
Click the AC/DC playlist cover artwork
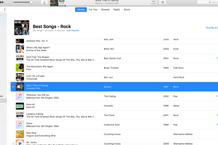(x=22, y=28)
